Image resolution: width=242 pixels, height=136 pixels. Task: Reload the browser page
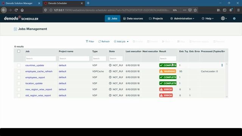tap(16, 10)
